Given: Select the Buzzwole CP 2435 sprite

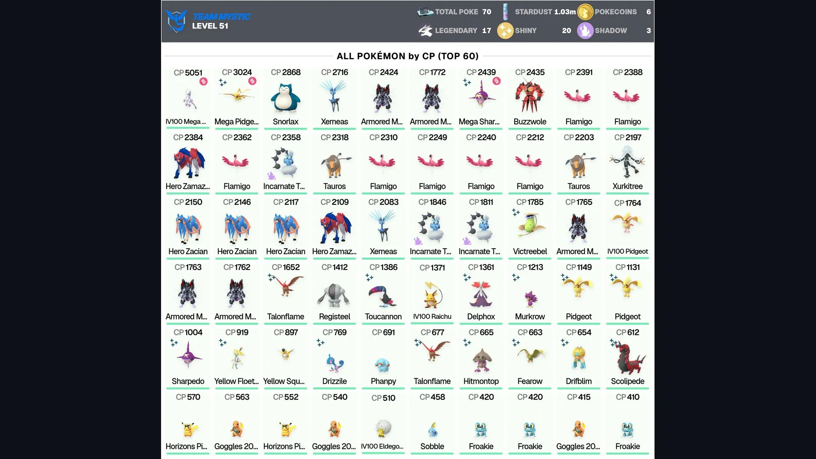Looking at the screenshot, I should pos(530,96).
